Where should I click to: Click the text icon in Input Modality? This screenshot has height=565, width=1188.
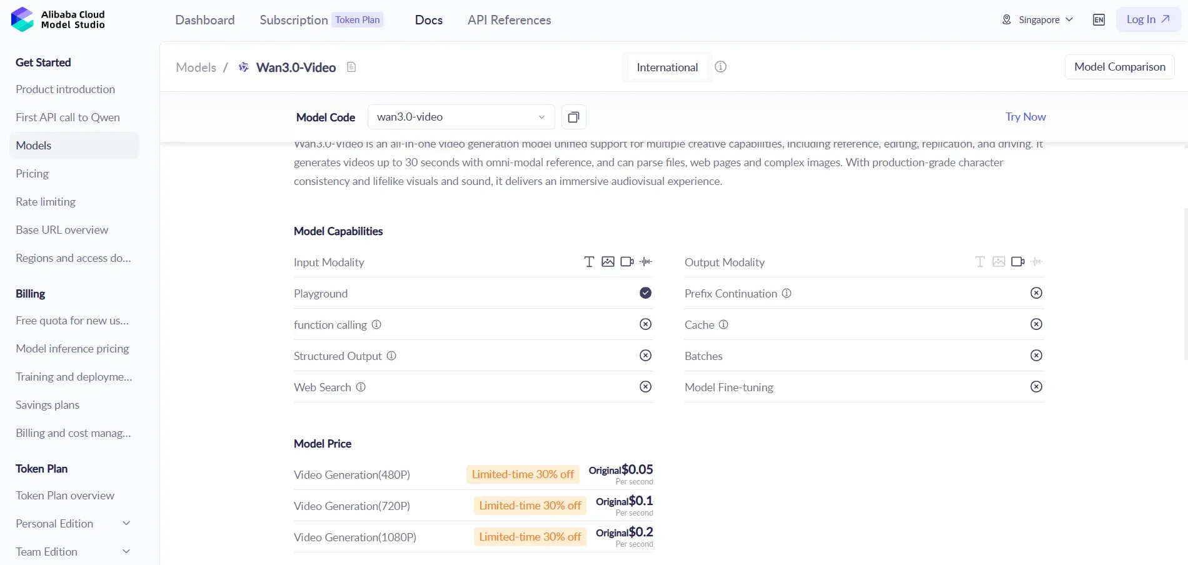tap(589, 262)
